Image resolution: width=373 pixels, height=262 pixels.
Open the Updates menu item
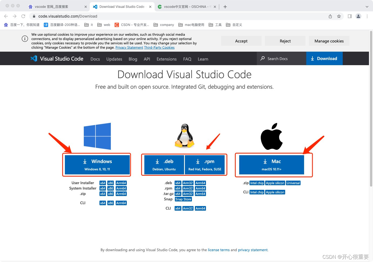pyautogui.click(x=114, y=59)
